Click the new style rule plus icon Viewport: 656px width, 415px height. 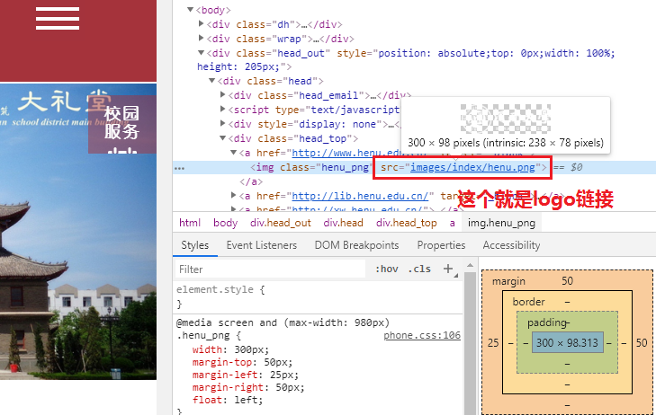click(x=448, y=269)
